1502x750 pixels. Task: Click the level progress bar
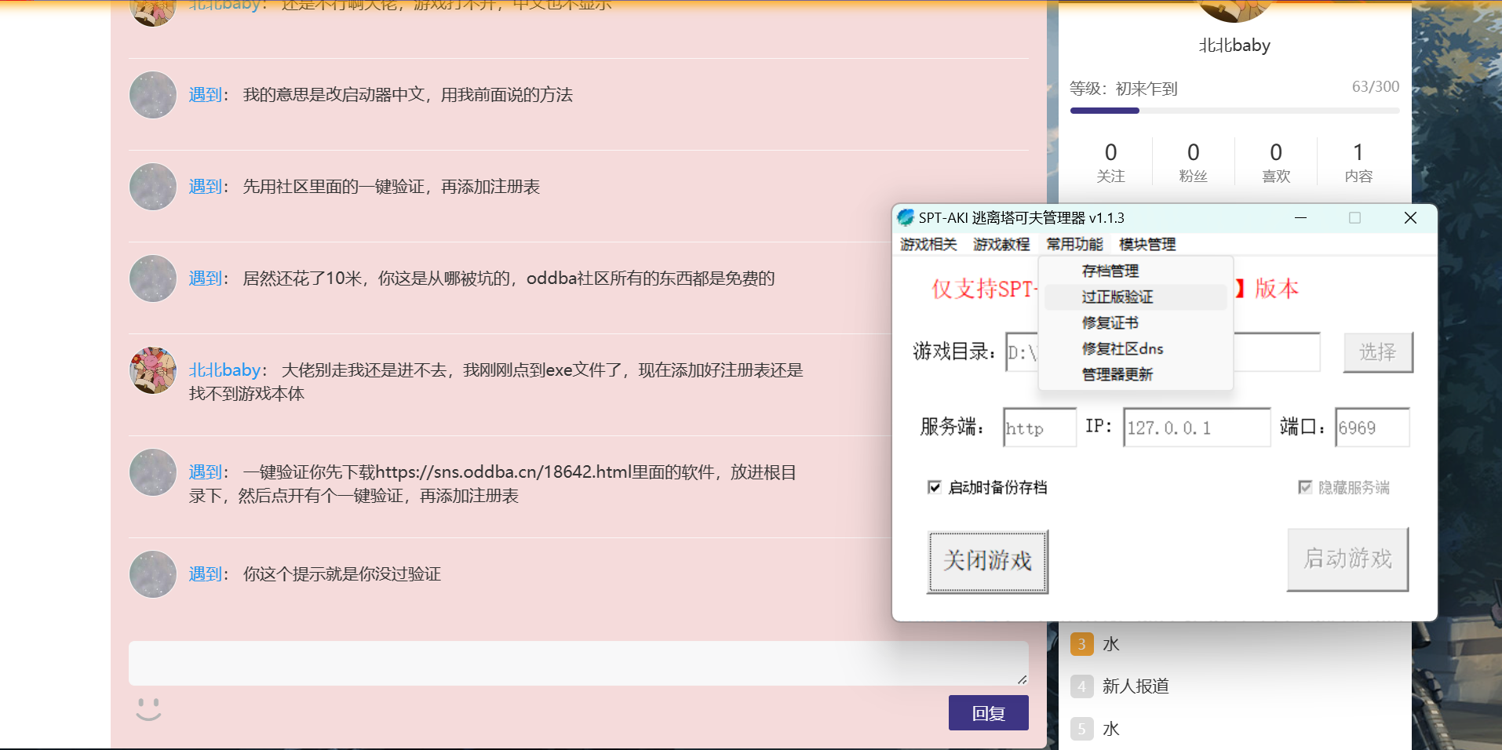click(x=1234, y=111)
